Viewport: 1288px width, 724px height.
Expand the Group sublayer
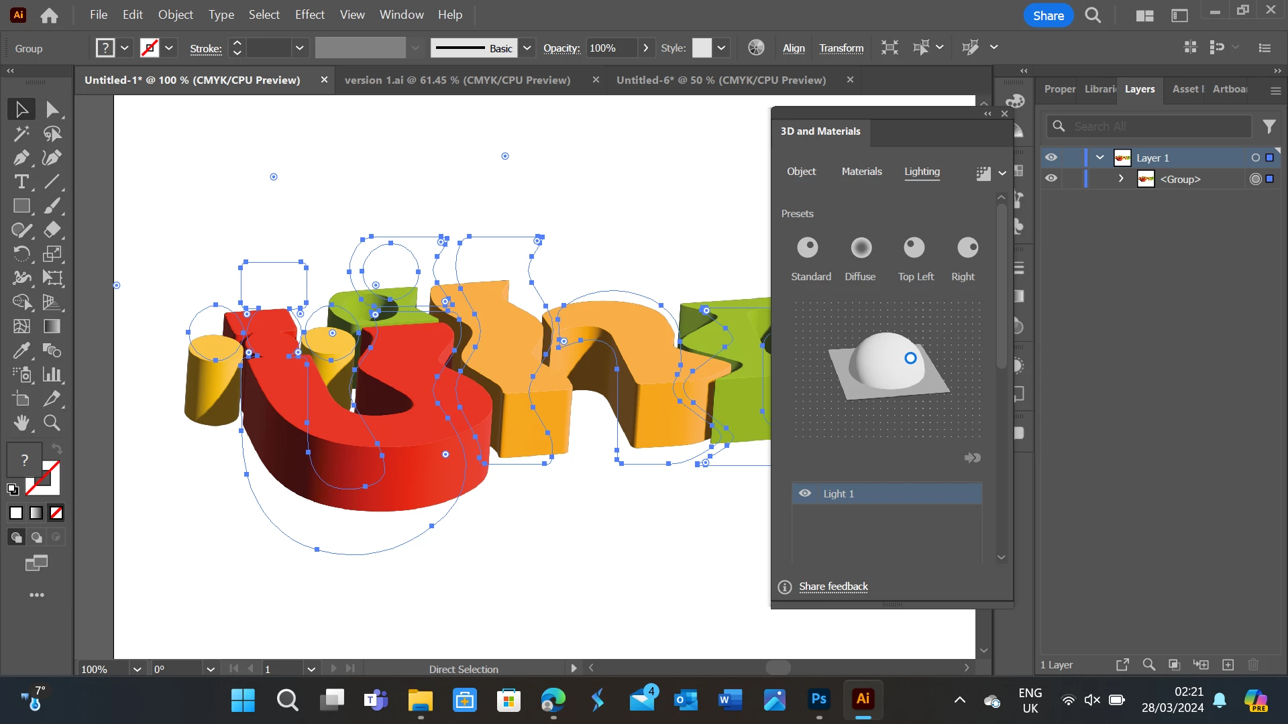pyautogui.click(x=1121, y=179)
